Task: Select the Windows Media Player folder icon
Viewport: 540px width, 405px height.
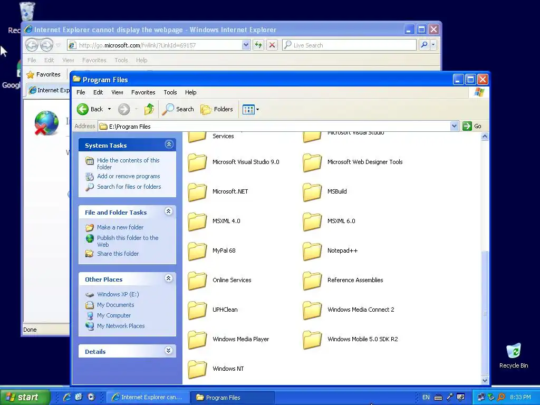Action: (x=197, y=340)
